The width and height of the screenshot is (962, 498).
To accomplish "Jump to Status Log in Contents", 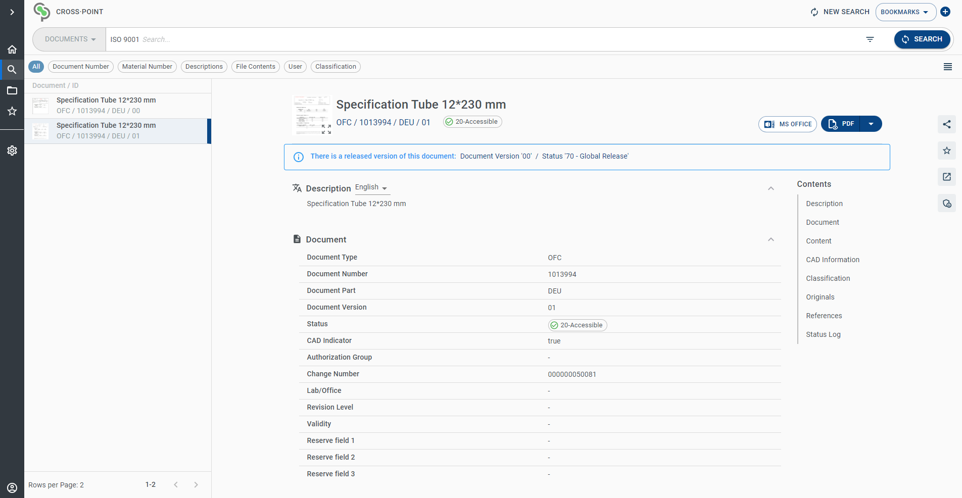I will (x=823, y=334).
